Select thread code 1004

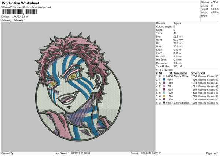[194, 76]
